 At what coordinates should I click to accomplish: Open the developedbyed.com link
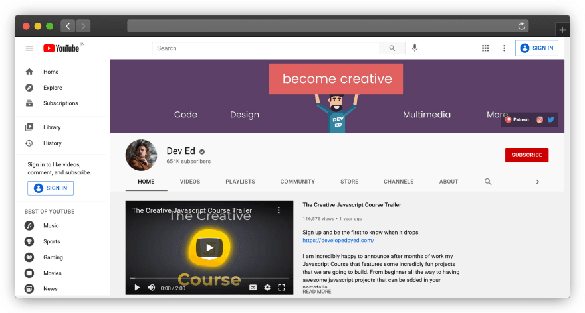coord(338,241)
